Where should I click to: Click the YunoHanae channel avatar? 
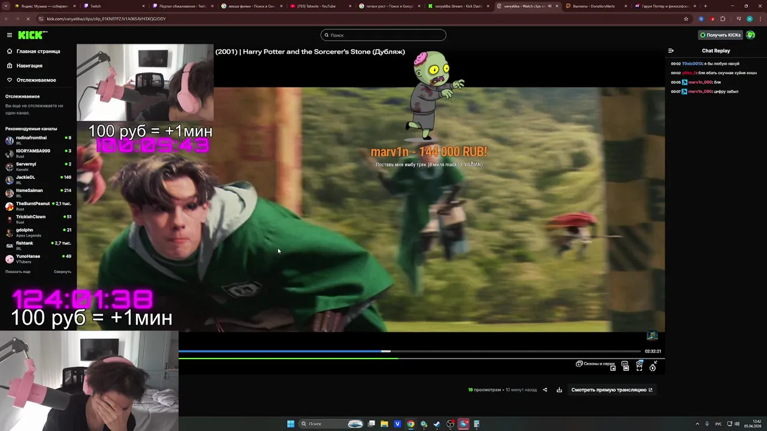coord(10,259)
